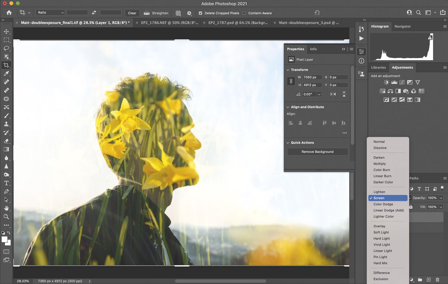Select the Zoom tool
Image resolution: width=448 pixels, height=284 pixels.
(x=6, y=217)
